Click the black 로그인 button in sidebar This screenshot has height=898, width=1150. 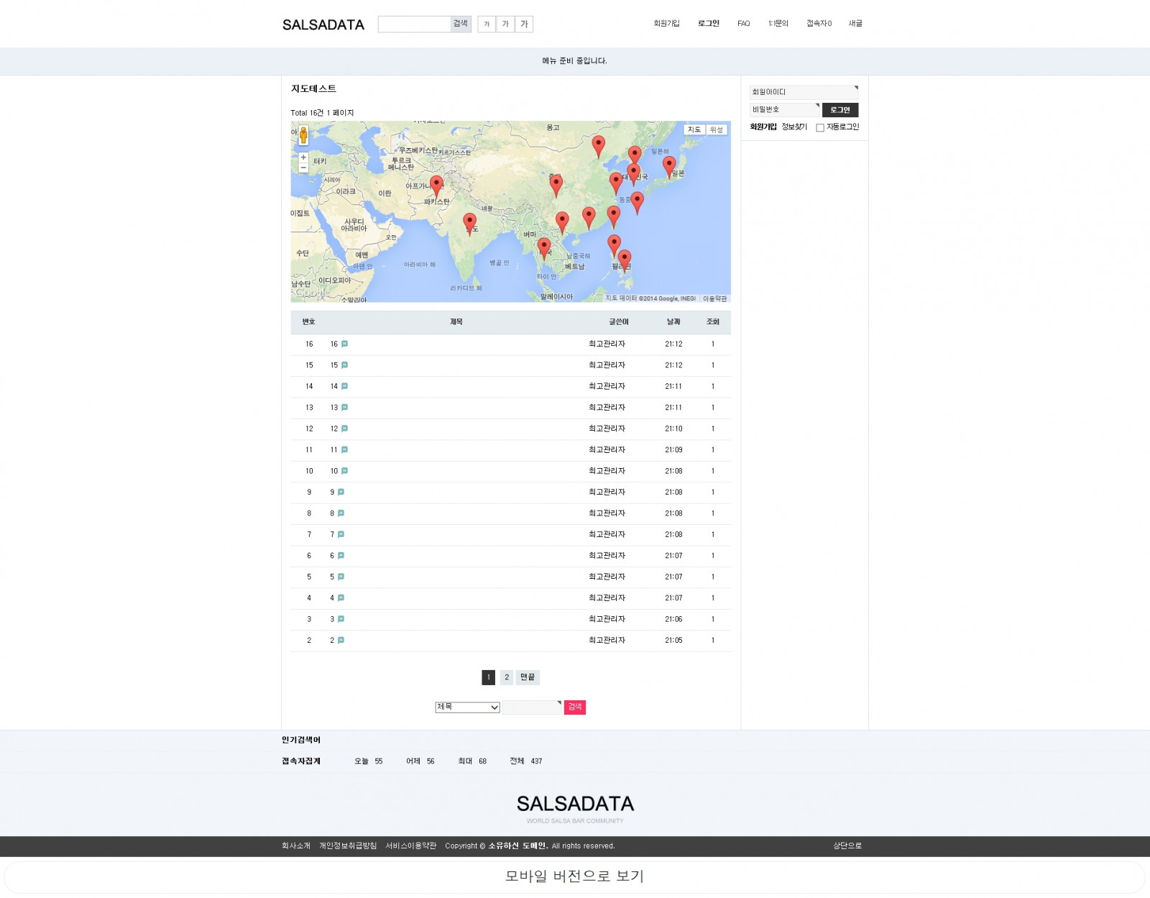(x=839, y=110)
